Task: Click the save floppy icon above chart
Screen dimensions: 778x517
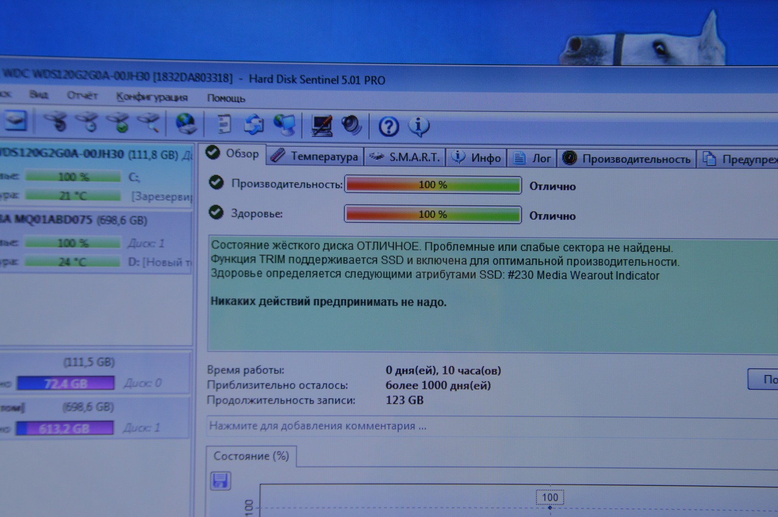Action: point(220,481)
